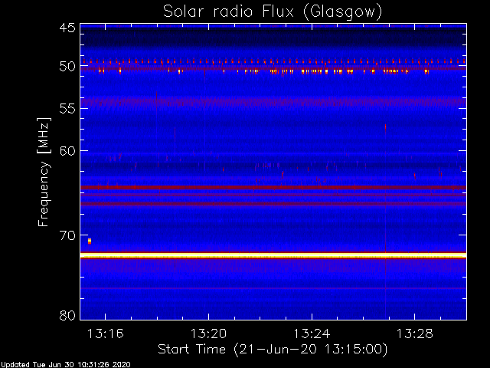The image size is (490, 368).
Task: Click the 60 frequency tick label
Action: pos(67,151)
